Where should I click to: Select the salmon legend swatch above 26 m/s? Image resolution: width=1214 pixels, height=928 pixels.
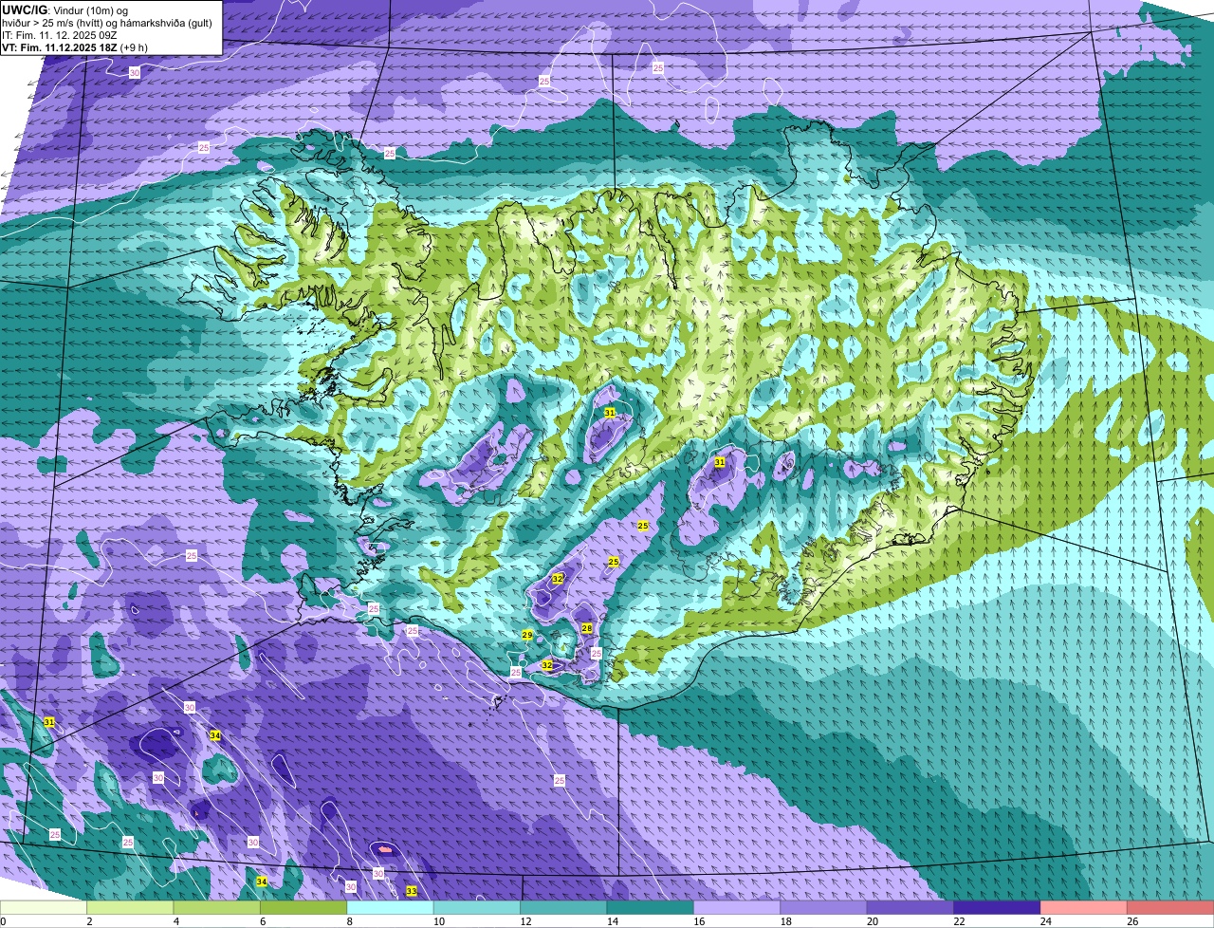(1170, 908)
